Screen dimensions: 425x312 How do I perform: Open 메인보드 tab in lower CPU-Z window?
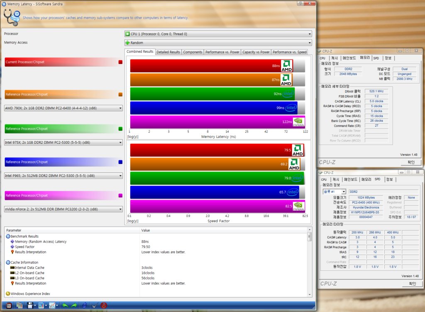350,179
